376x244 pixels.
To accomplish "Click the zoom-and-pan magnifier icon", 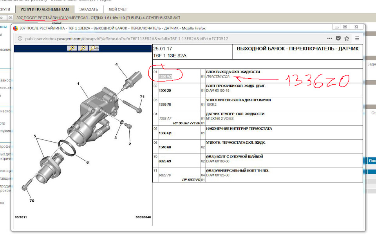I will [x=94, y=48].
